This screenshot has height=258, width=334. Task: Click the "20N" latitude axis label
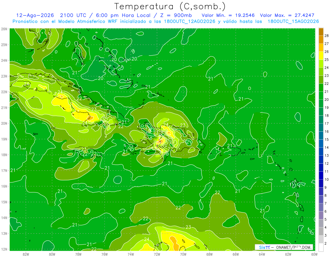[x=4, y=123]
